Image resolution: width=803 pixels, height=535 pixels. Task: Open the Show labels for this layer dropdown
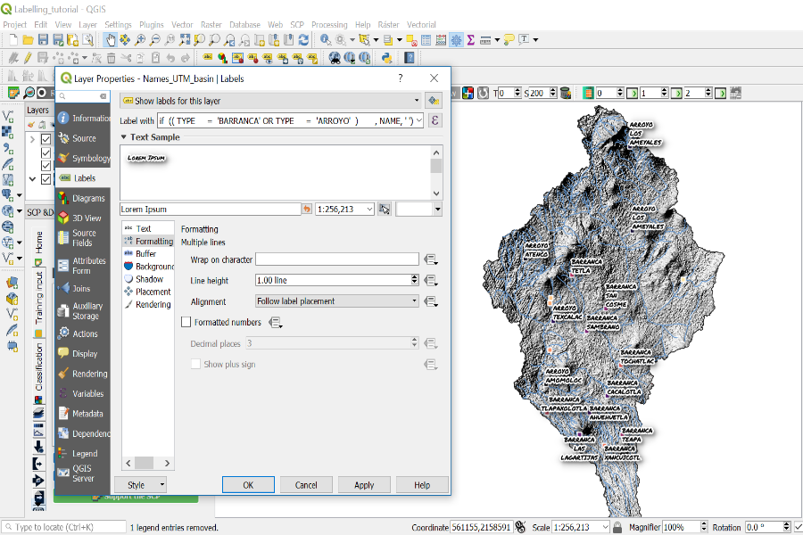270,101
